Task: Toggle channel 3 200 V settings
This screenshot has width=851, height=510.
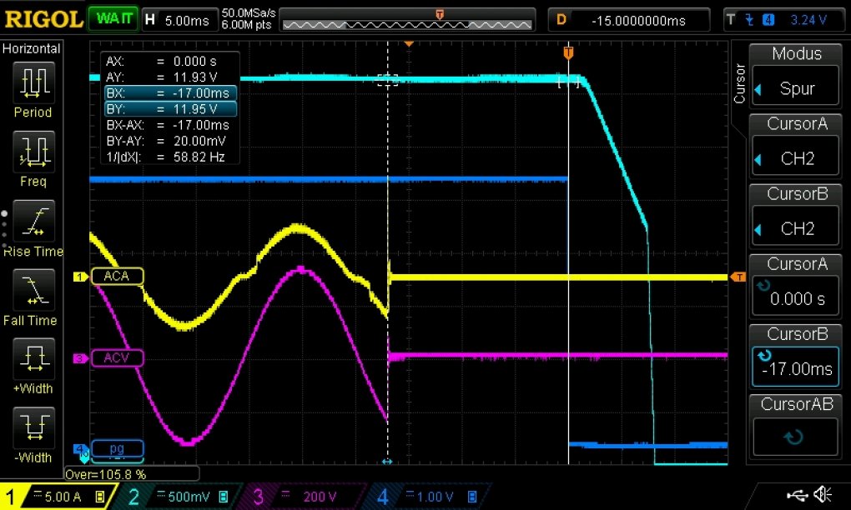Action: point(304,496)
